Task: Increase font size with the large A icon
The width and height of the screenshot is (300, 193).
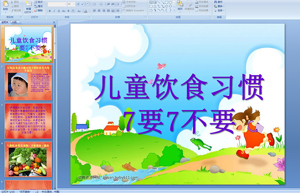Action: tap(78, 4)
